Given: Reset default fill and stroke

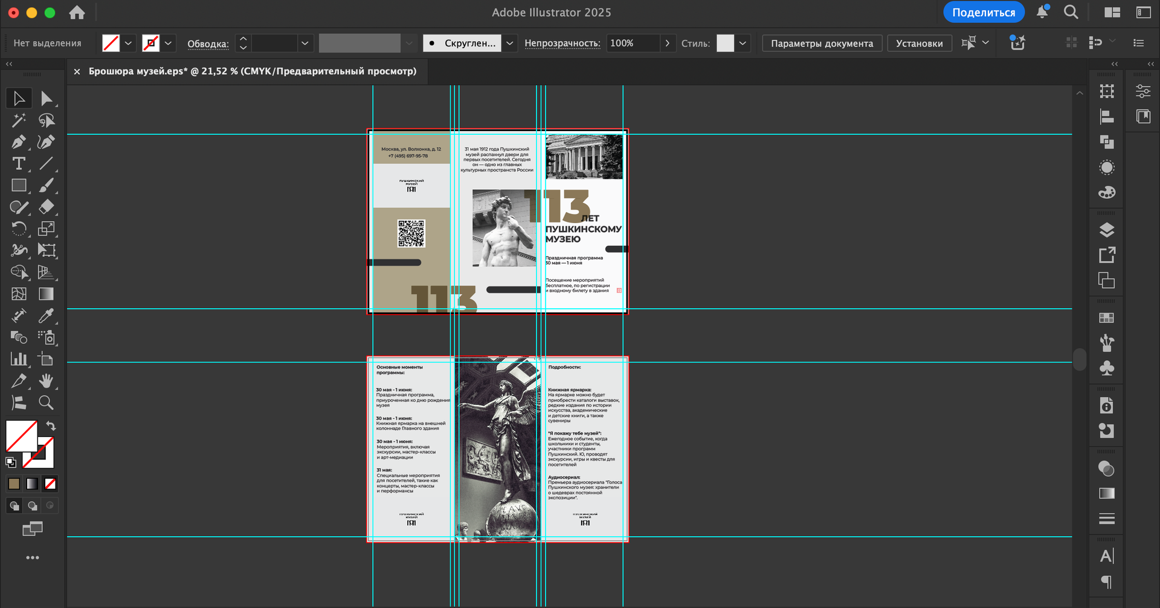Looking at the screenshot, I should tap(11, 462).
